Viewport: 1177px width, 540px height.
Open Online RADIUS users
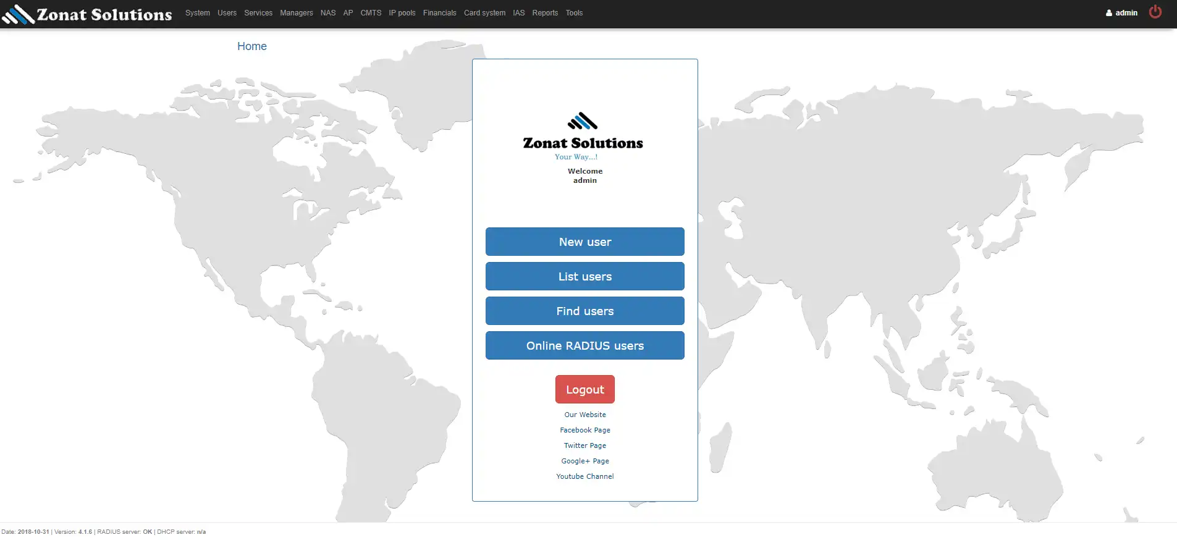[x=585, y=345]
